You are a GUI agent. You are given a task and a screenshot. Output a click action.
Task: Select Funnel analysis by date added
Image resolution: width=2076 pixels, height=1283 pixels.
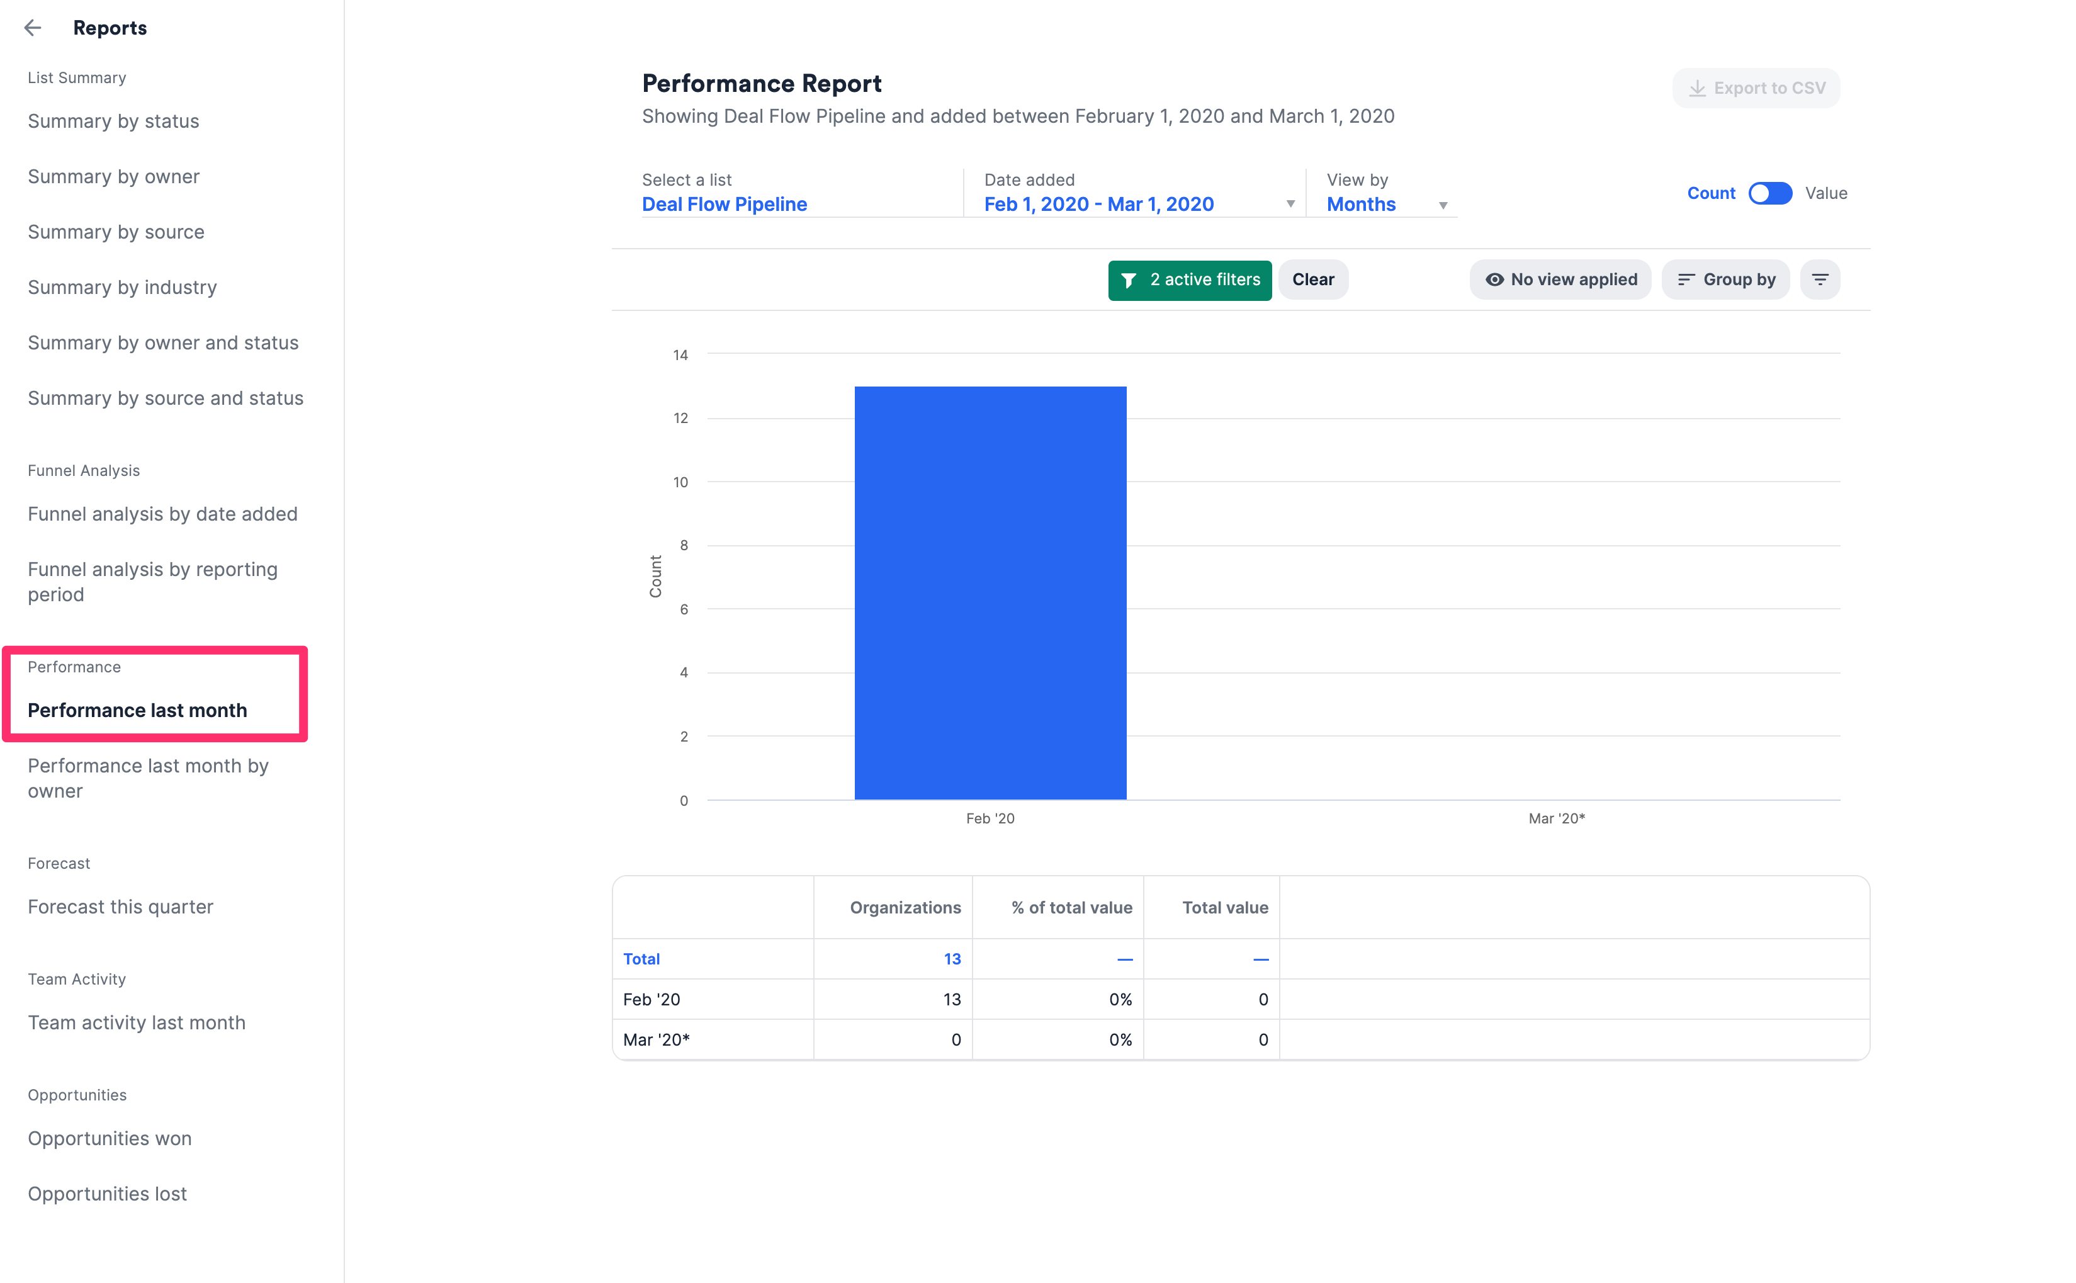coord(162,513)
